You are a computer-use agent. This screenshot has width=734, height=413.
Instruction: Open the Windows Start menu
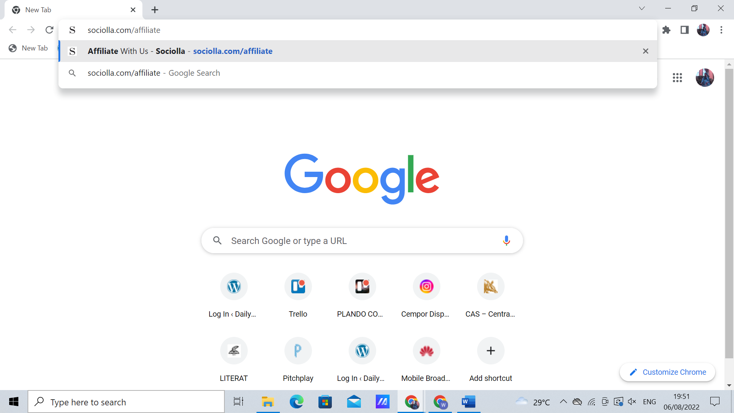click(x=14, y=402)
